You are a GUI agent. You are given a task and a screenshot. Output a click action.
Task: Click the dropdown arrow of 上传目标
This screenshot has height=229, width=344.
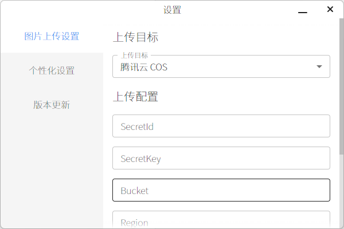[x=319, y=67]
